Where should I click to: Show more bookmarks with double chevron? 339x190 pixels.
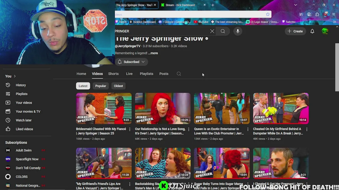(334, 22)
